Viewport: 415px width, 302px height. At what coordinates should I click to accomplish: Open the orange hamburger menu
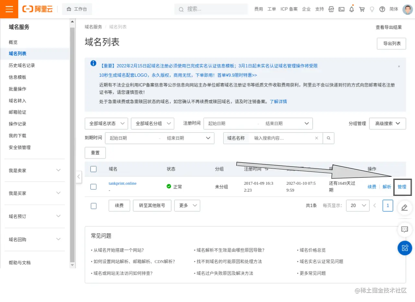[9, 9]
